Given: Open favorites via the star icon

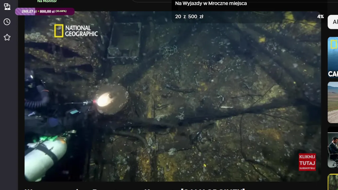Looking at the screenshot, I should tap(7, 37).
